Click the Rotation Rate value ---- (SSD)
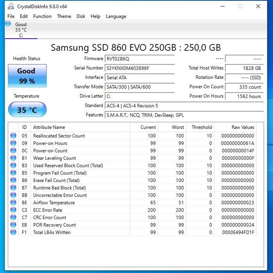Screen dimensions: 273x273 pyautogui.click(x=244, y=78)
